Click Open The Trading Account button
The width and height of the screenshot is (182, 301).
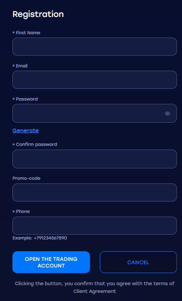click(51, 262)
